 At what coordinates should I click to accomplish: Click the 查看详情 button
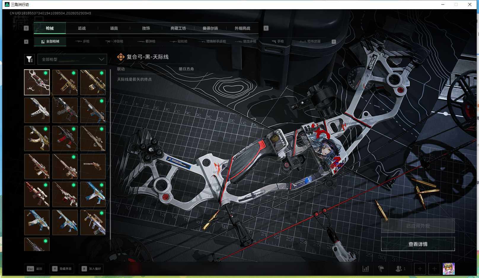(418, 244)
